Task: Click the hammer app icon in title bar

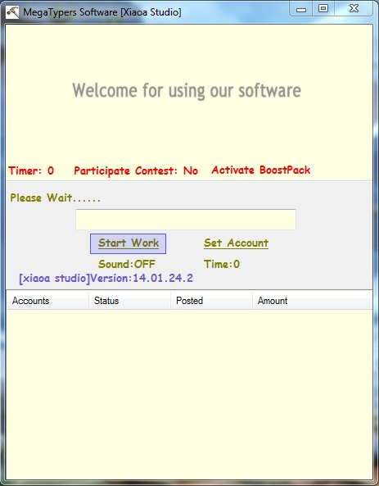Action: (x=12, y=12)
